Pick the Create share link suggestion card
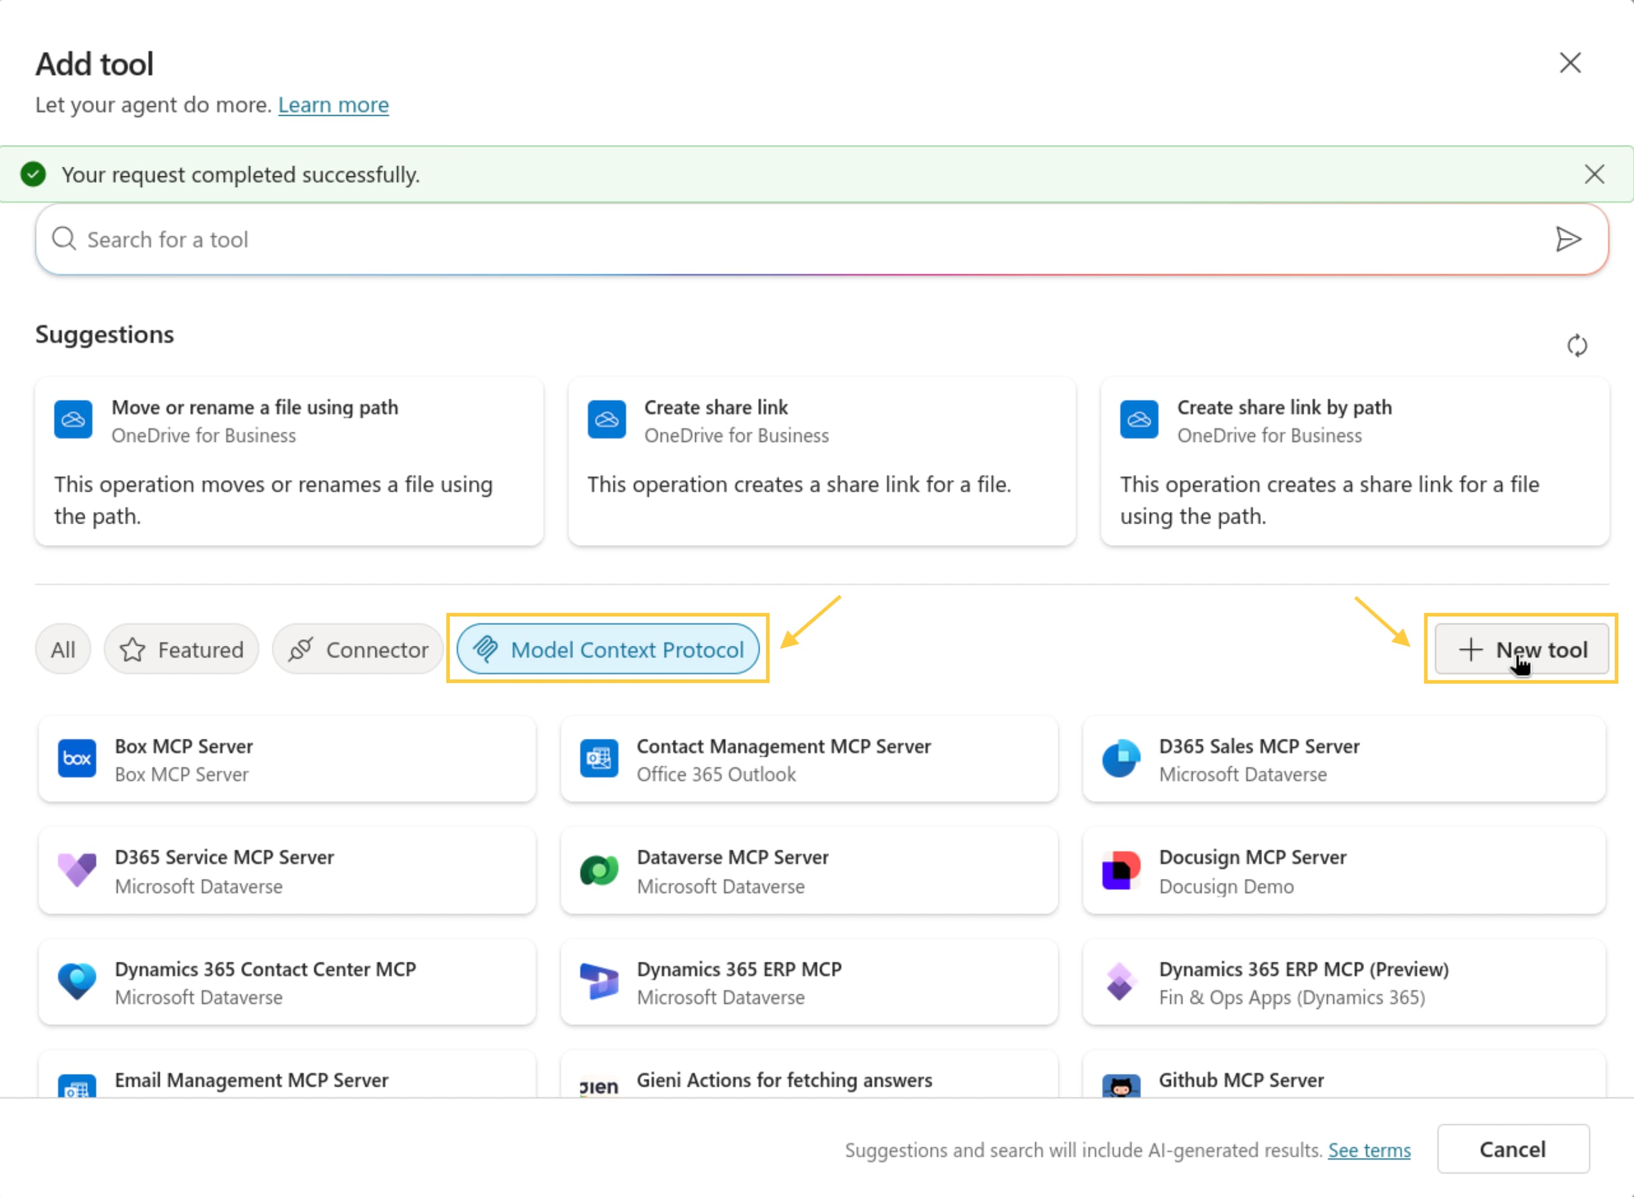1634x1197 pixels. pyautogui.click(x=821, y=461)
